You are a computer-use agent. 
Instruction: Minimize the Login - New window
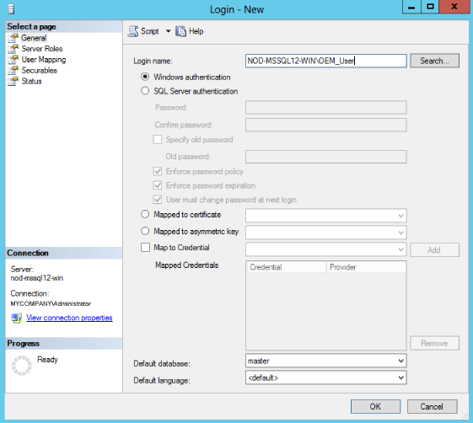click(x=411, y=7)
